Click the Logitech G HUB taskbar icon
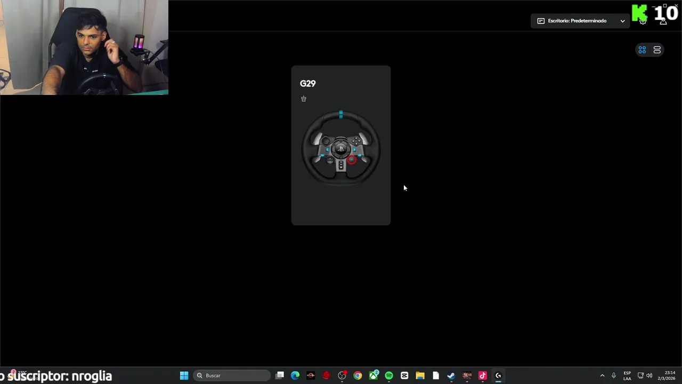 498,375
